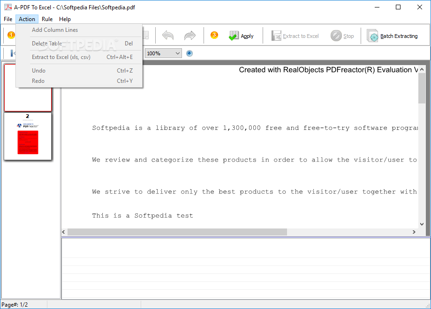Click horizontal scrollbar left arrow
Image resolution: width=431 pixels, height=309 pixels.
pyautogui.click(x=64, y=232)
